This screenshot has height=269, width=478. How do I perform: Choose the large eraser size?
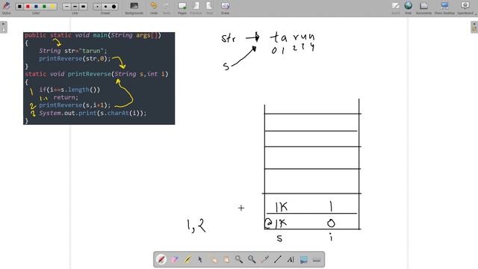click(114, 7)
